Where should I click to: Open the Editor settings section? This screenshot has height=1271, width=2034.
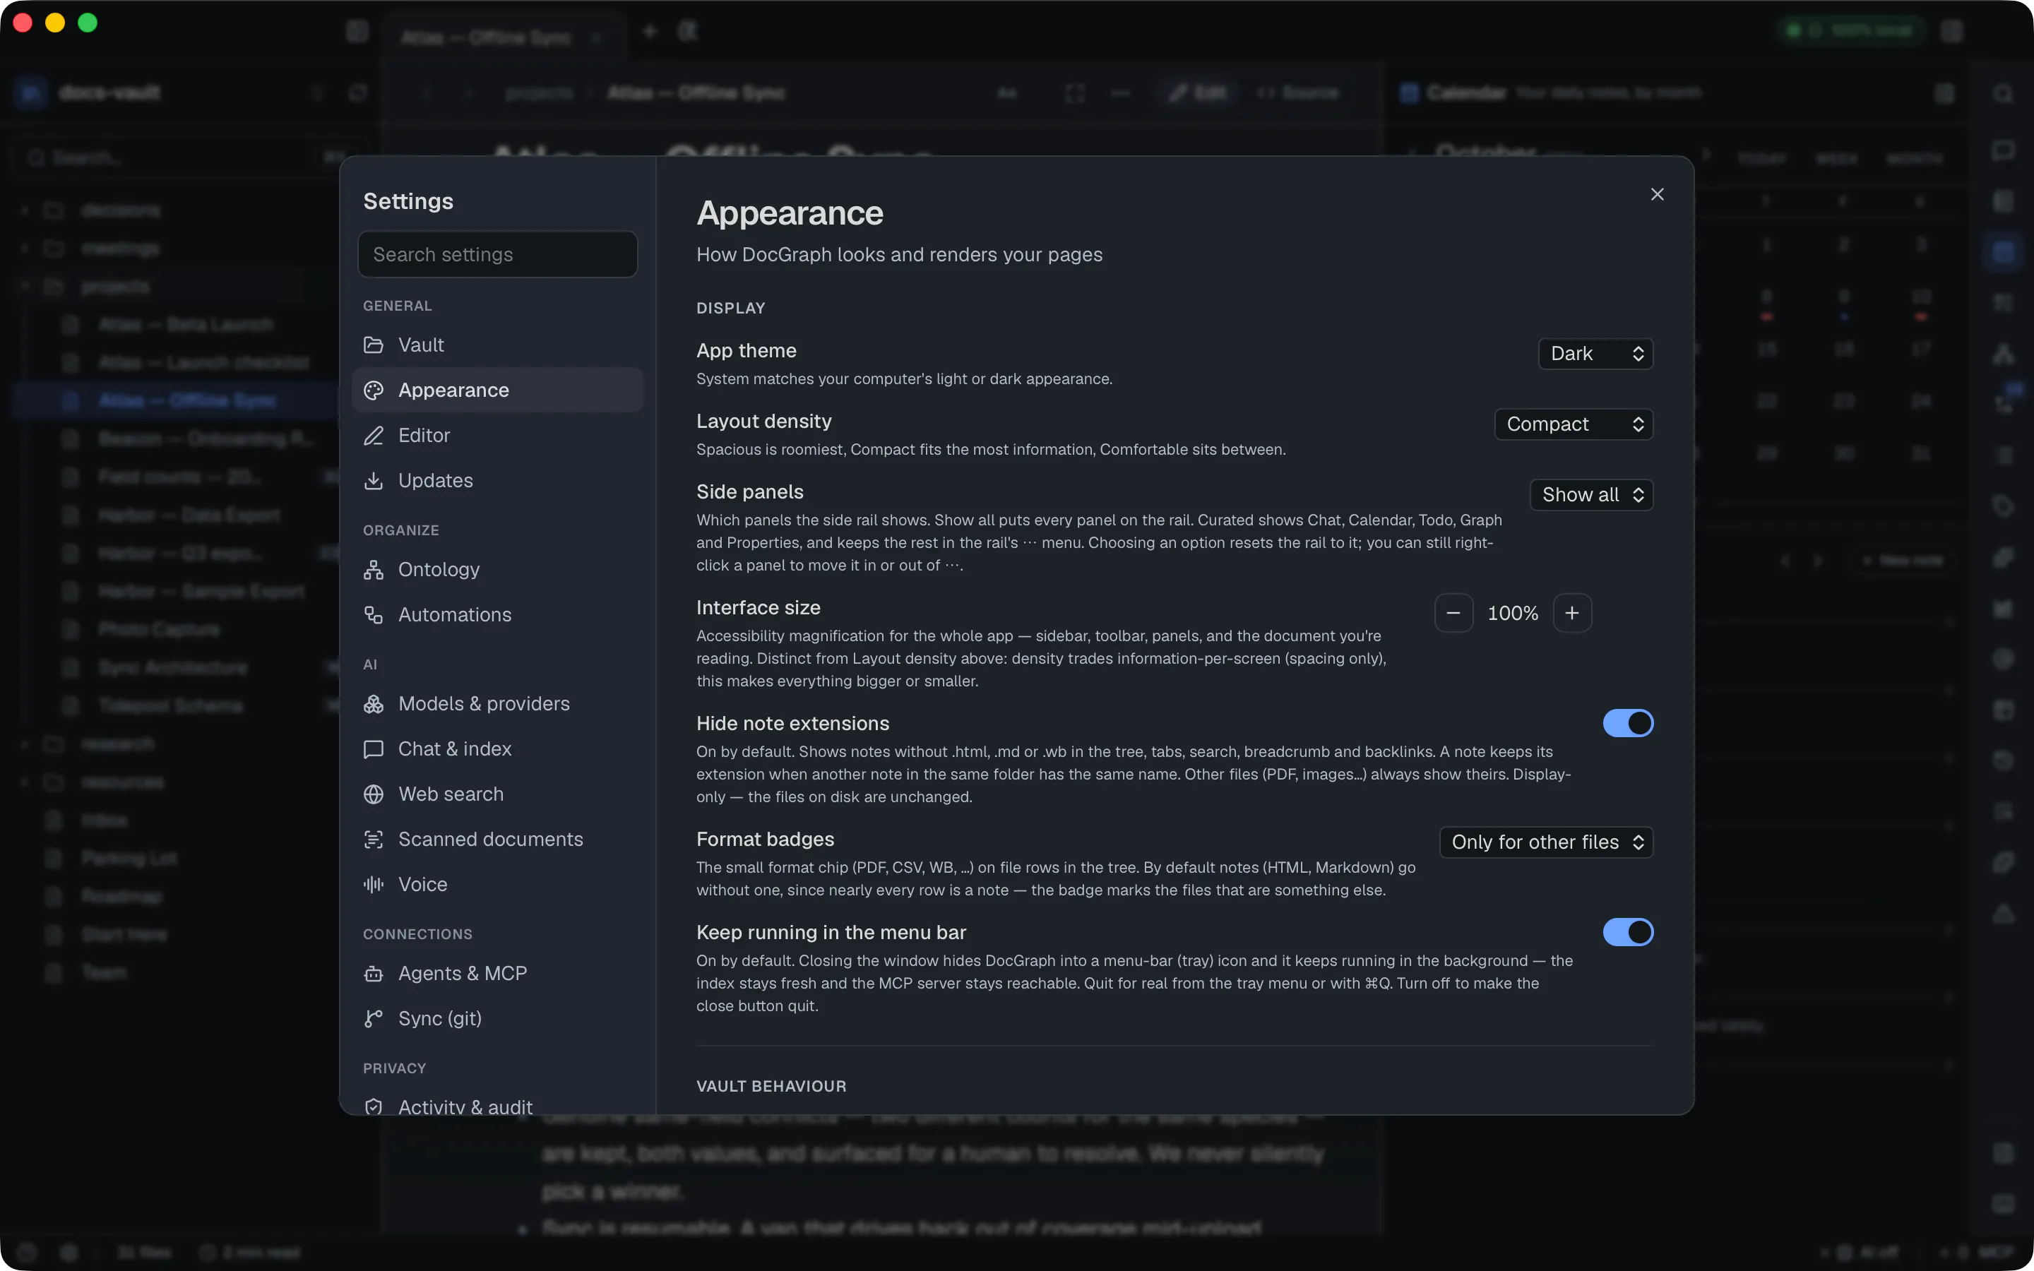(x=498, y=436)
